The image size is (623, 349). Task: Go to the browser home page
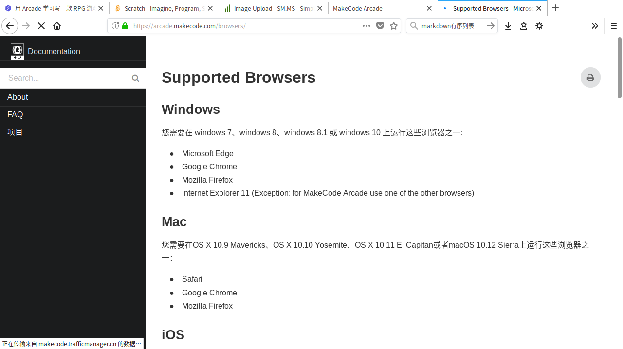coord(57,26)
